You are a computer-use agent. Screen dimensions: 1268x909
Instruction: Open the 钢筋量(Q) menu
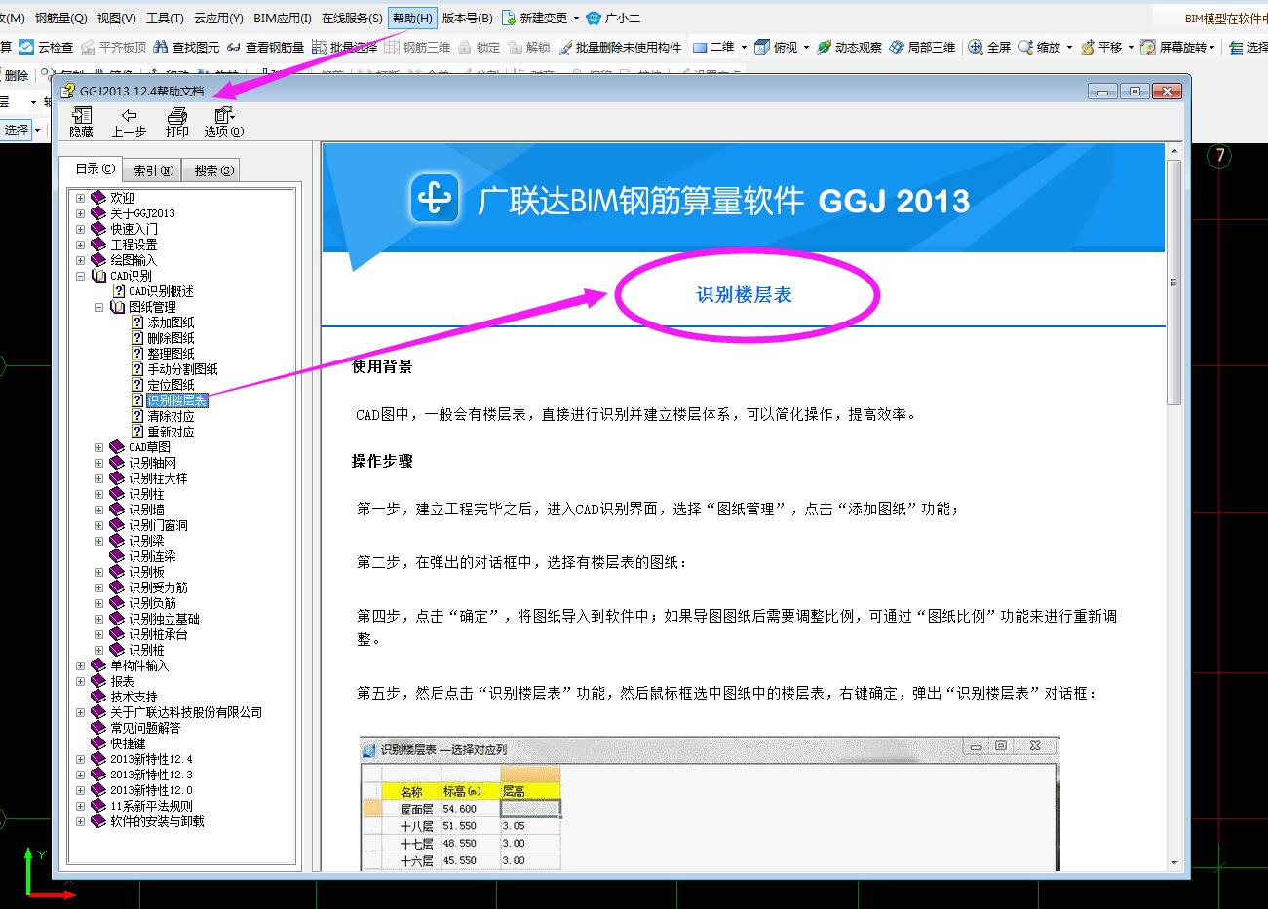pyautogui.click(x=60, y=18)
